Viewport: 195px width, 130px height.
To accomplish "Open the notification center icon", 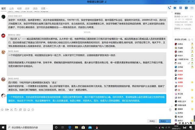I will pyautogui.click(x=191, y=127).
